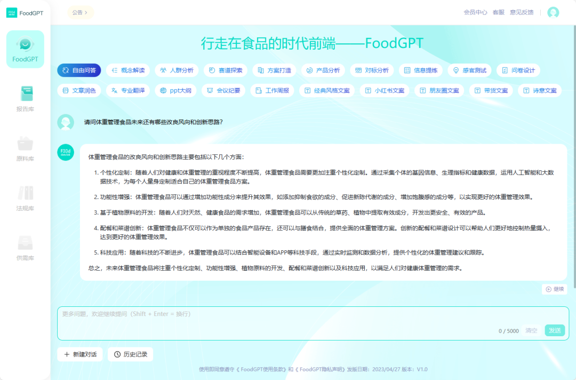576x380 pixels.
Task: Open the 供需库 sidebar icon
Action: 25,243
